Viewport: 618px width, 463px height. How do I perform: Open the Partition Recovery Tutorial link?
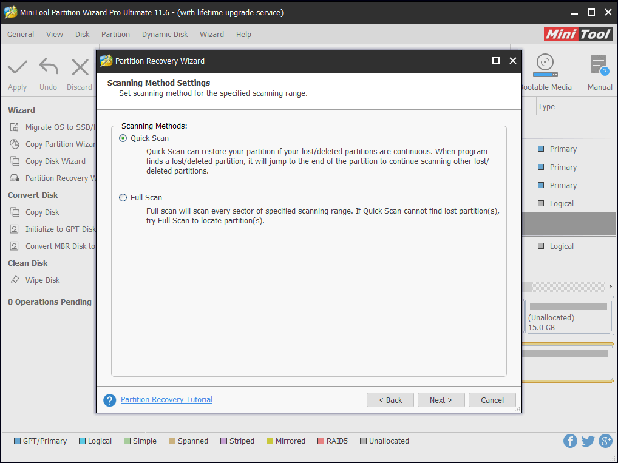(x=166, y=399)
